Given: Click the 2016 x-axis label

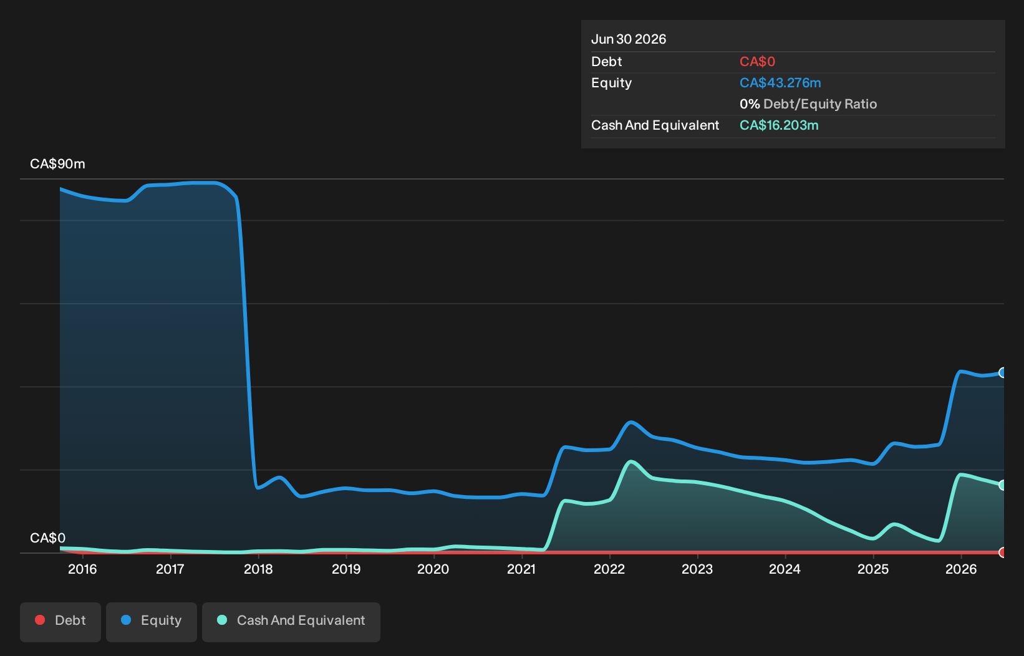Looking at the screenshot, I should coord(82,569).
